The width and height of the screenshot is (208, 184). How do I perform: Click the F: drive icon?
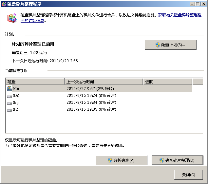[x=9, y=110]
